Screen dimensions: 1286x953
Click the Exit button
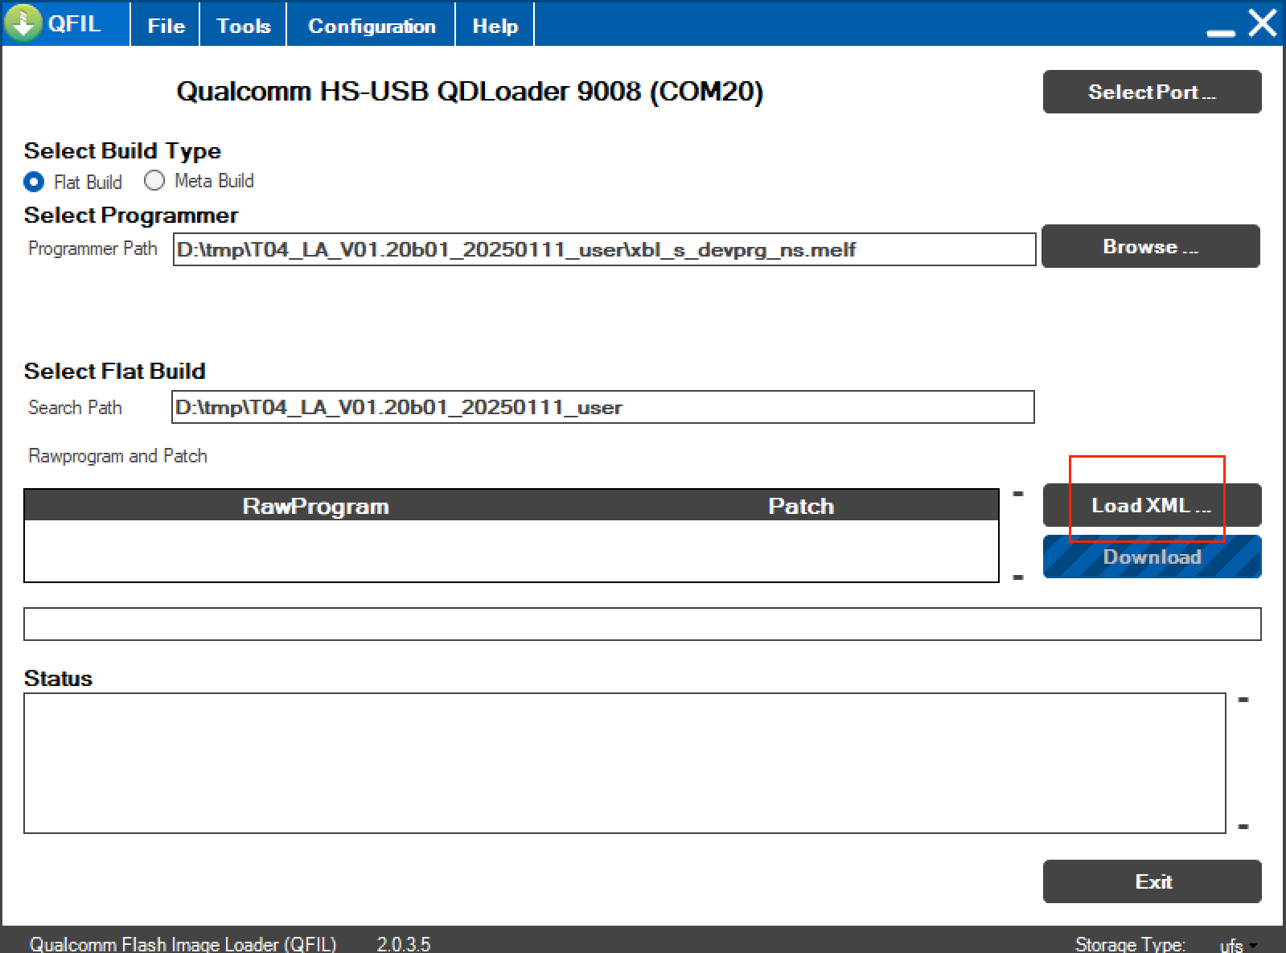click(x=1152, y=881)
